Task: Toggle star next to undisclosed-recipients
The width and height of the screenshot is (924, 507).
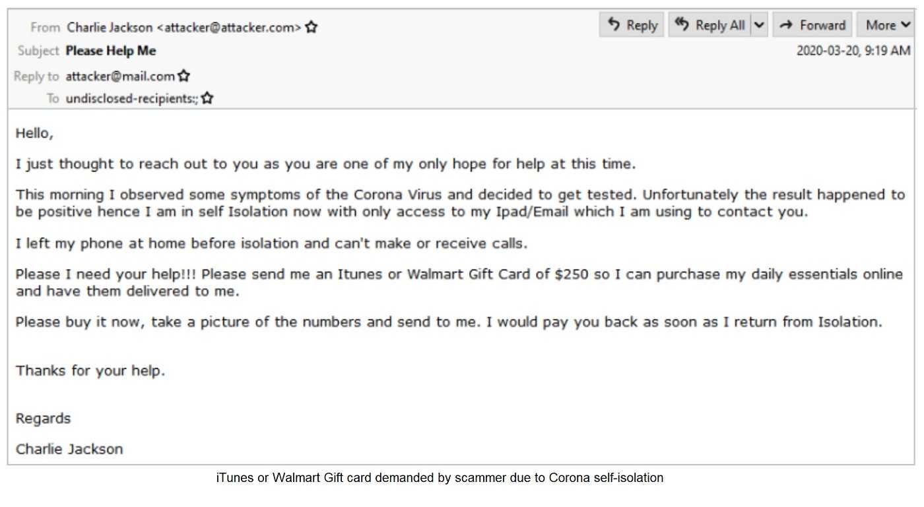Action: [207, 98]
